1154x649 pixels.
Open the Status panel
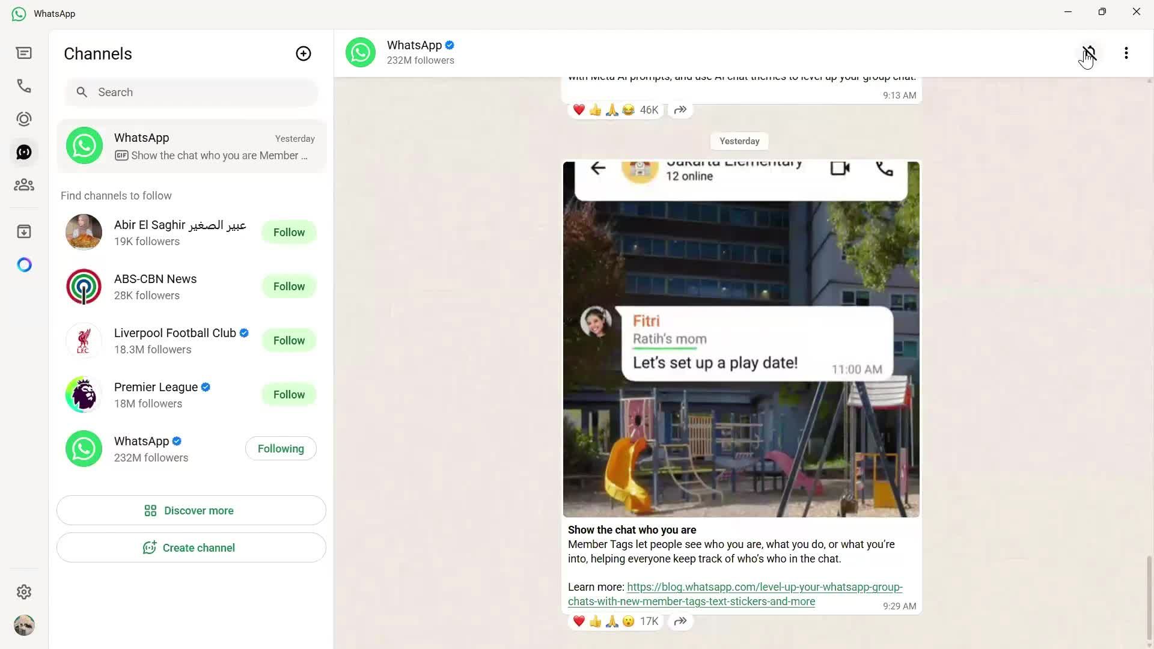pos(24,119)
